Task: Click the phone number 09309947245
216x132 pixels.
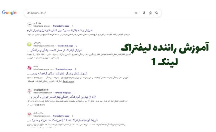Action: (x=68, y=78)
